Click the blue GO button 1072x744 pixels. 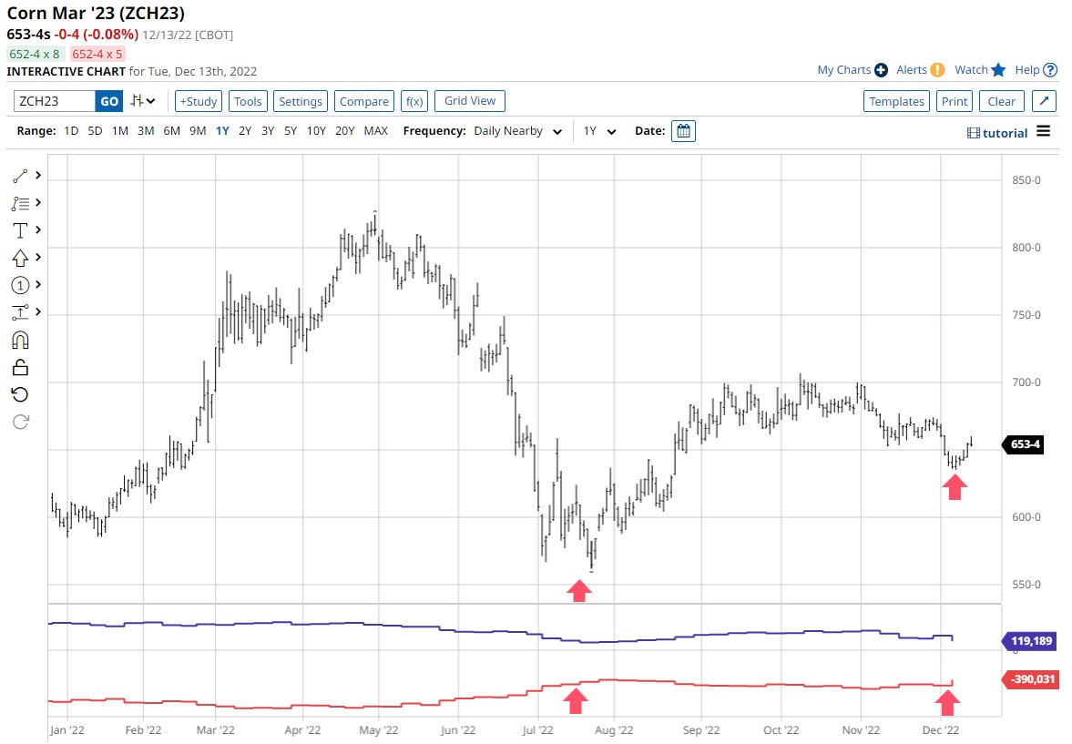(x=109, y=101)
